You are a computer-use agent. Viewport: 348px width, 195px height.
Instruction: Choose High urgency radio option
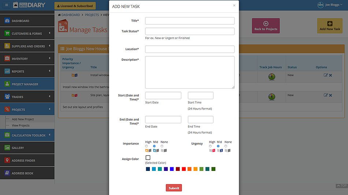[x=210, y=146]
